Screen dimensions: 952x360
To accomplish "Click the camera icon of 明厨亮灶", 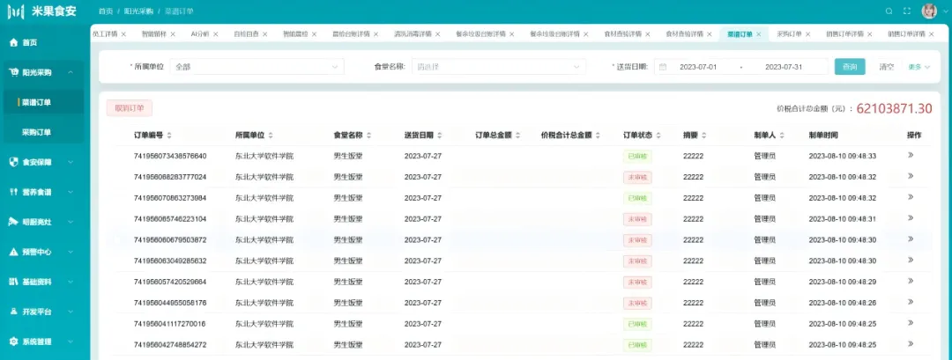I will click(13, 222).
